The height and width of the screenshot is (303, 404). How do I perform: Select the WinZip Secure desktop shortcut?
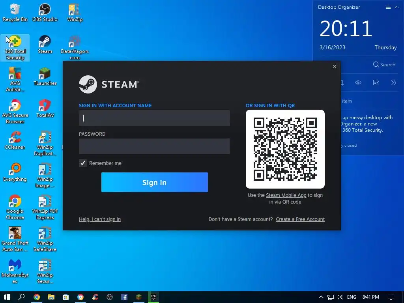(x=45, y=271)
